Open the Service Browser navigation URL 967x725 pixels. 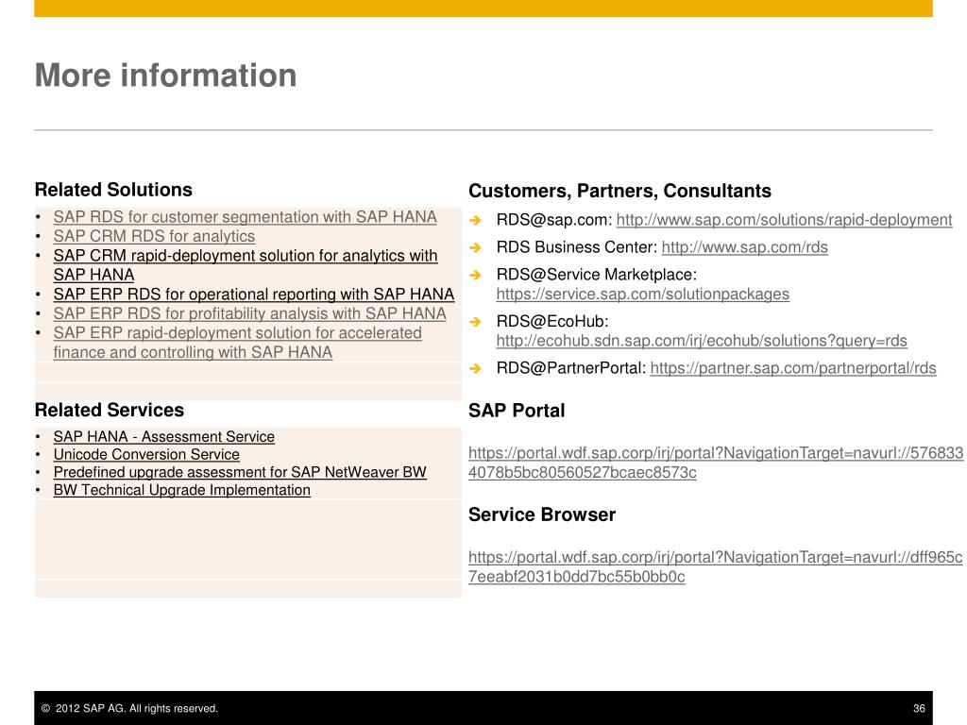click(716, 566)
